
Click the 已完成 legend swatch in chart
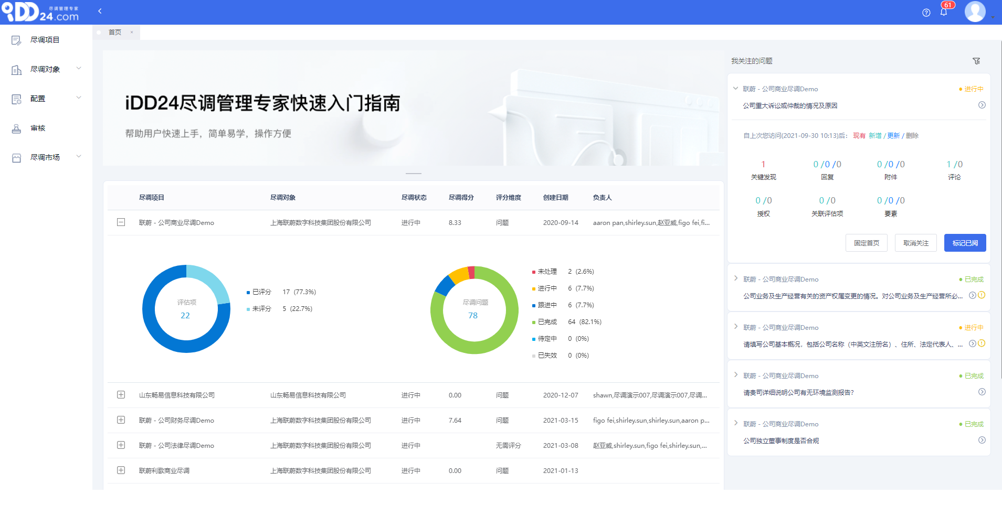[x=534, y=323]
